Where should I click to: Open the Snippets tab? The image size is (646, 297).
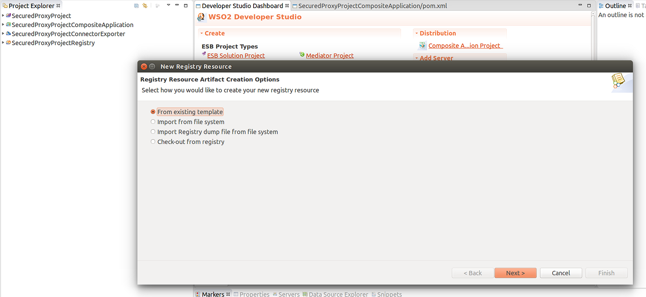(x=387, y=294)
